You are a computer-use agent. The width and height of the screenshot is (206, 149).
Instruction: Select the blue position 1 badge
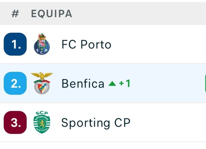click(x=15, y=44)
